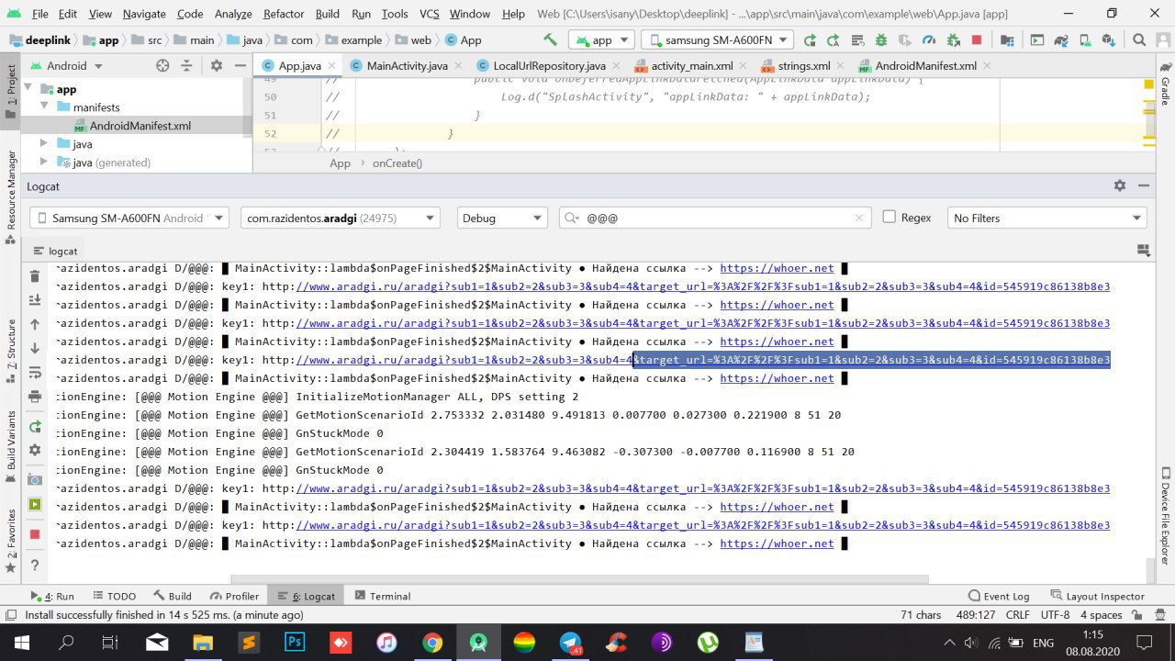Open Project Structure from main toolbar

(x=1007, y=40)
